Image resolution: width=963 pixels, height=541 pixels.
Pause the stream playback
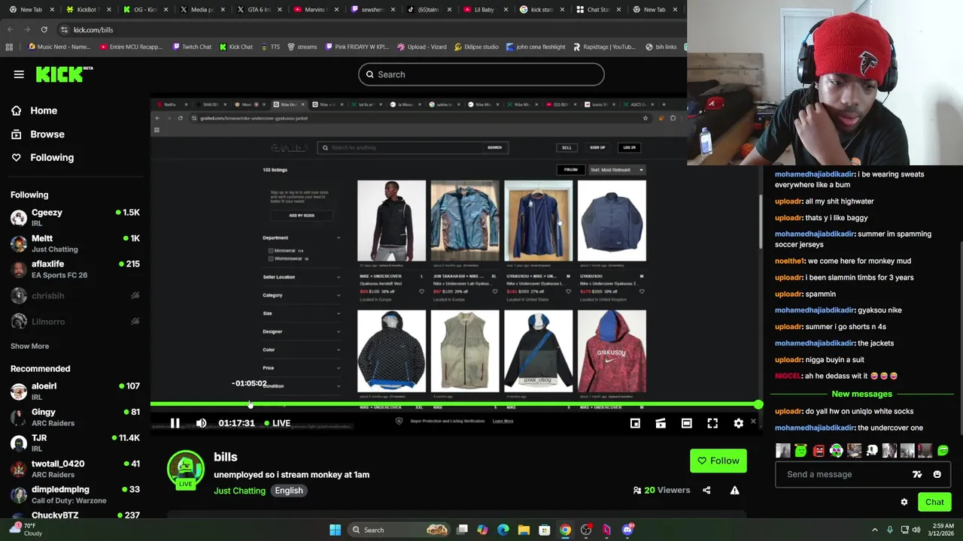coord(175,423)
